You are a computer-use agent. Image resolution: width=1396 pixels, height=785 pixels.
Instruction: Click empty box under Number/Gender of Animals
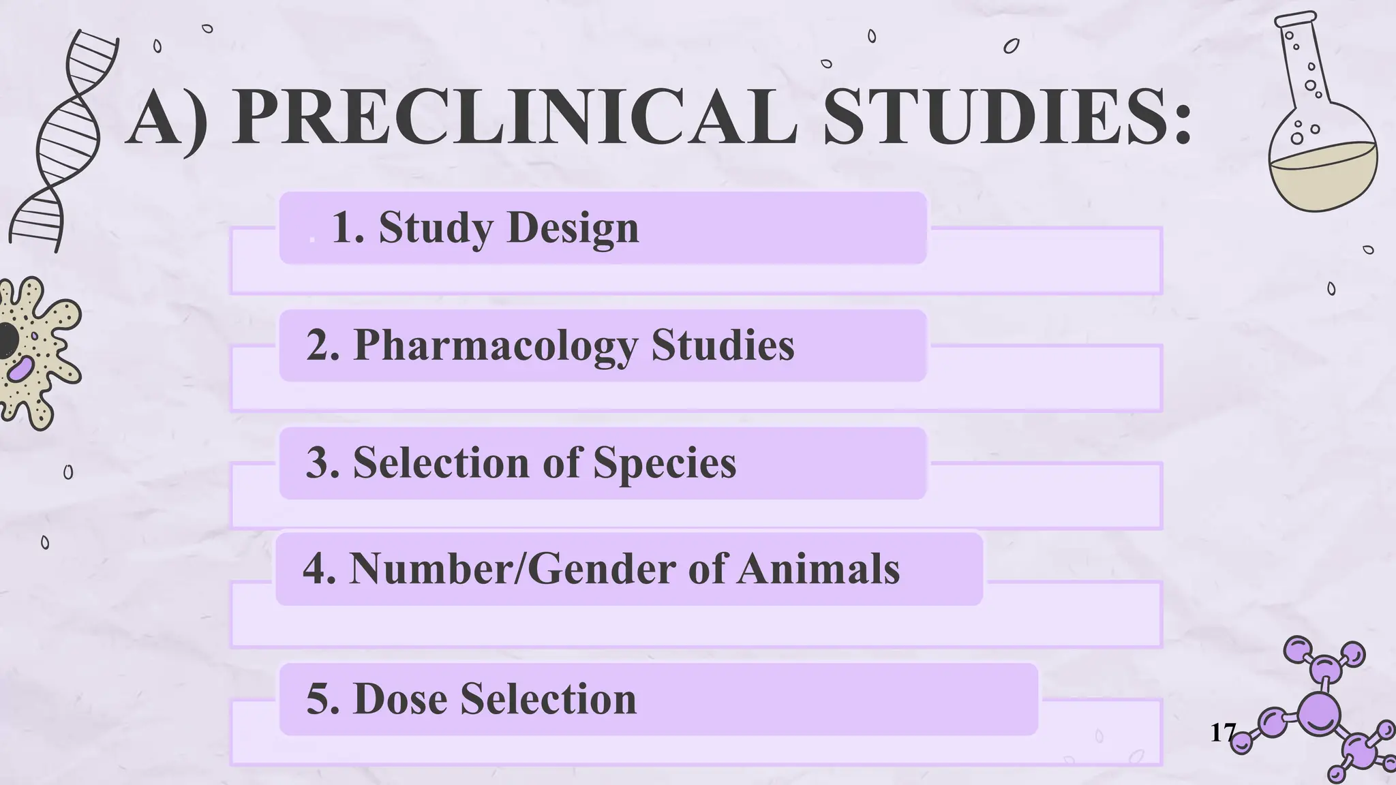coord(695,626)
